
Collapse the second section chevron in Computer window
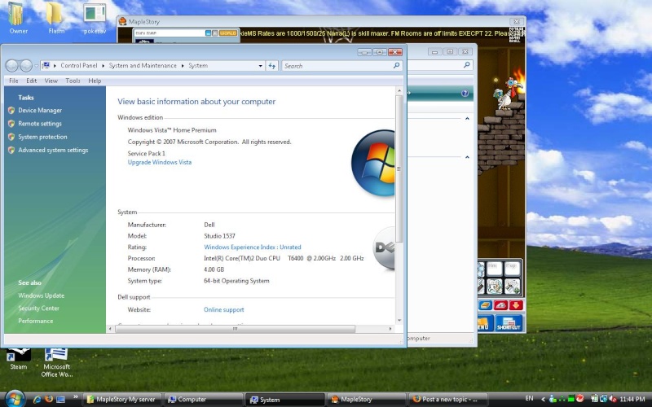tap(467, 157)
